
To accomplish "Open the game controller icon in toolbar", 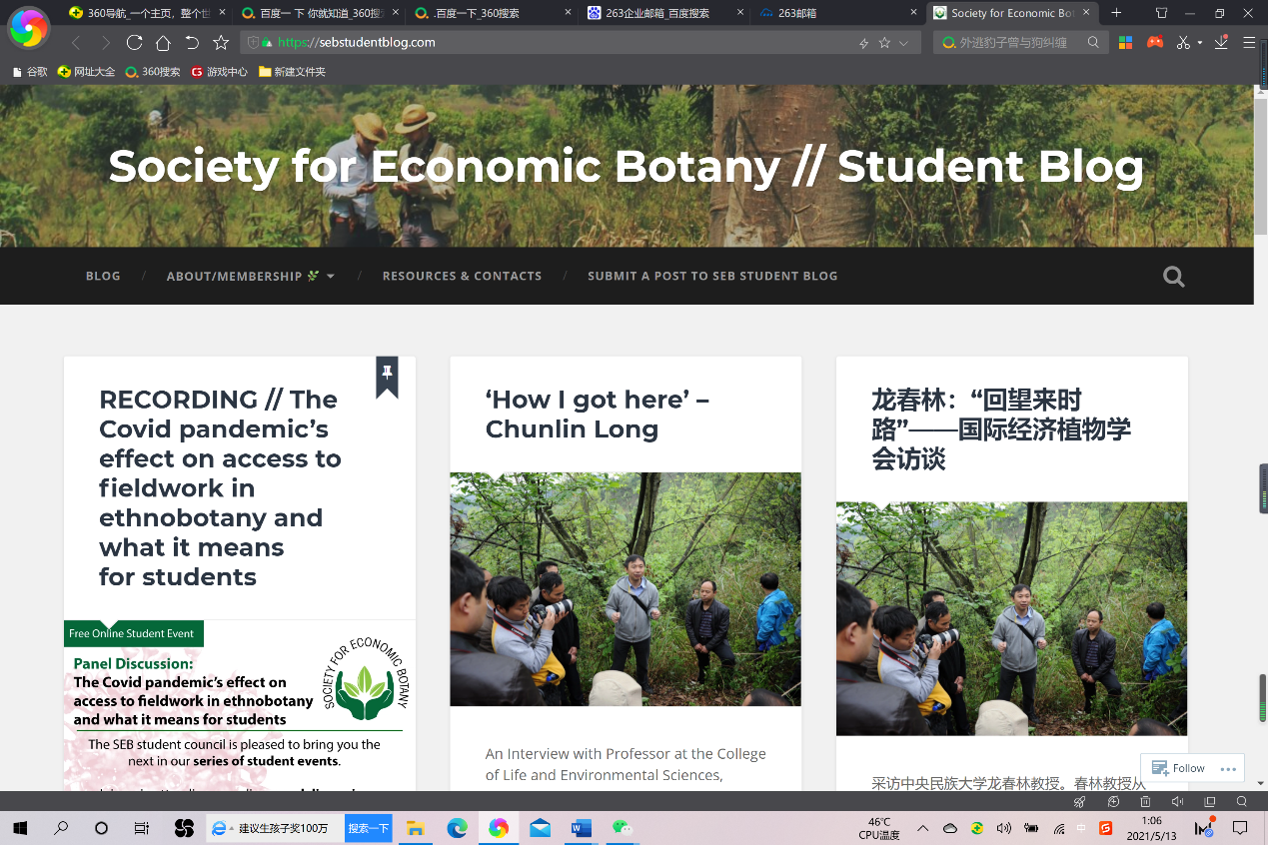I will pyautogui.click(x=1155, y=43).
